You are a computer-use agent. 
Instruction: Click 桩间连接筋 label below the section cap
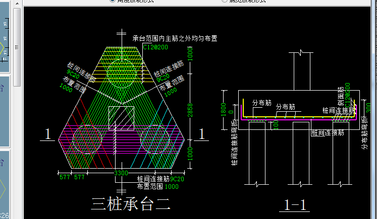[328, 132]
